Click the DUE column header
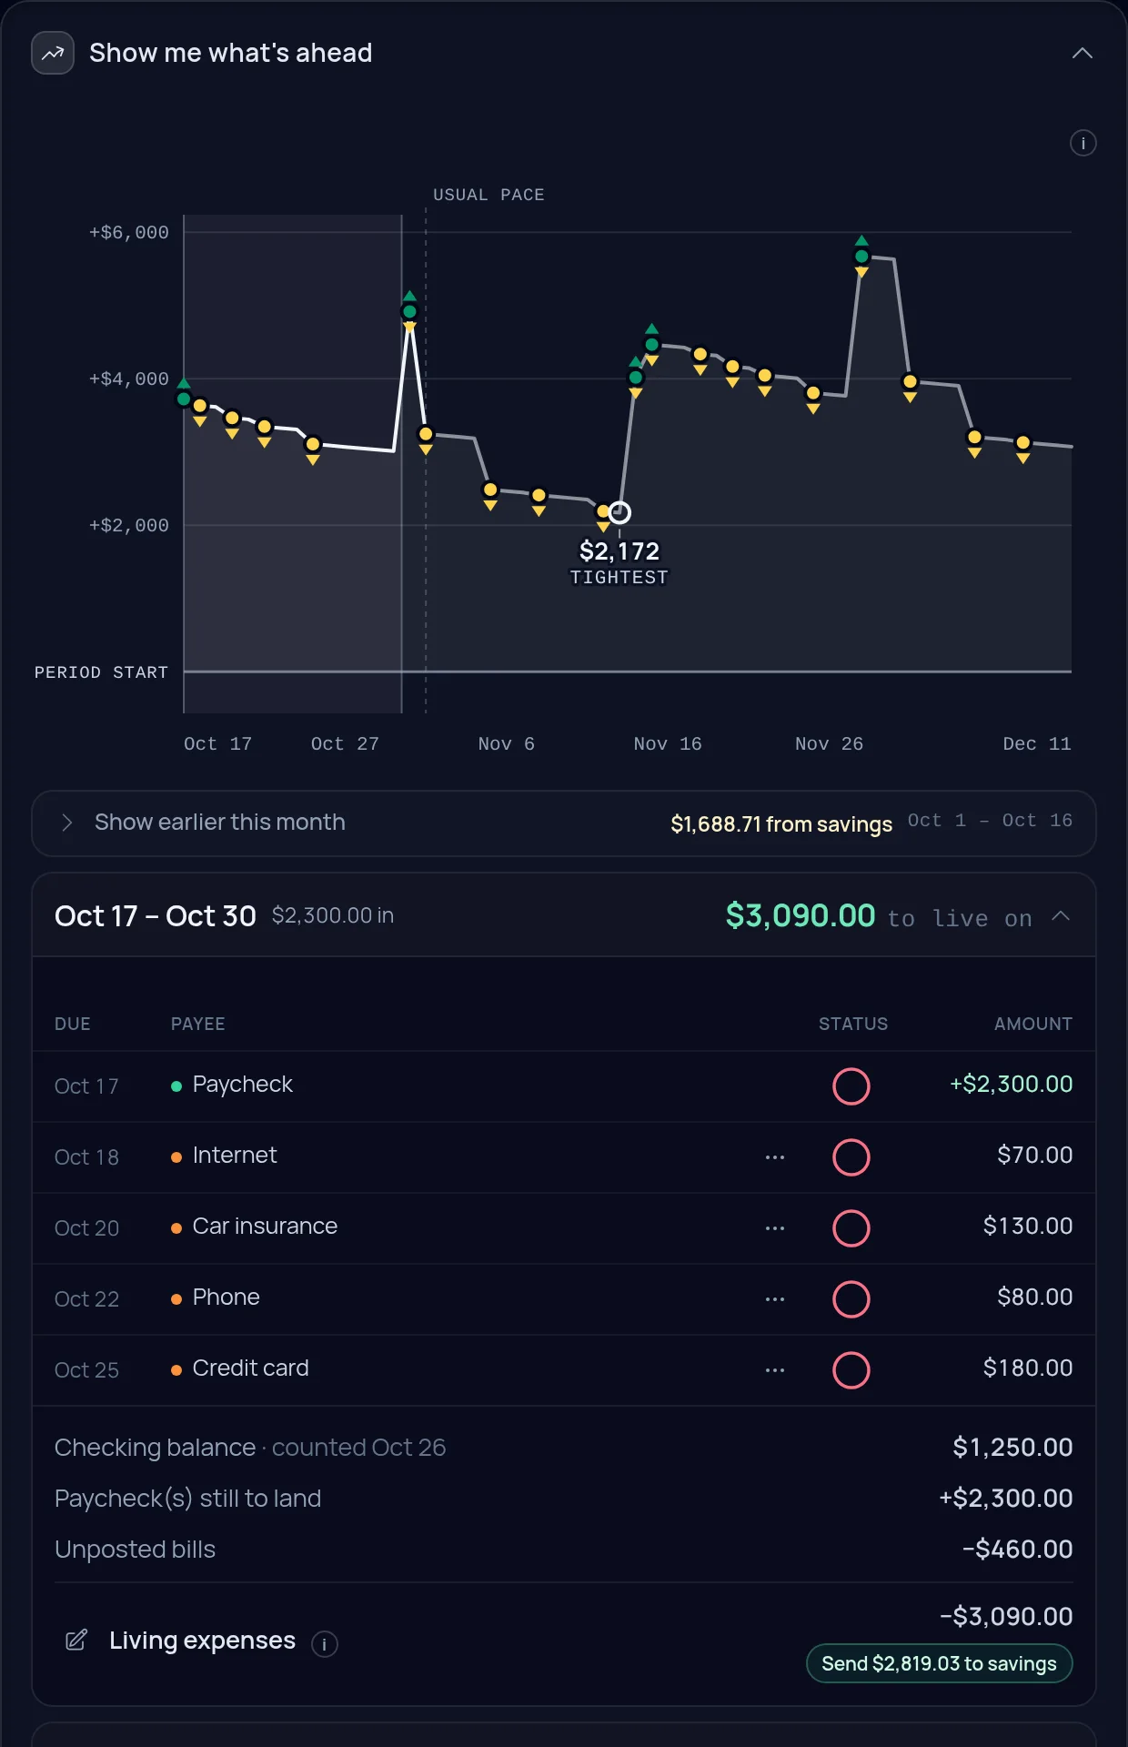The width and height of the screenshot is (1128, 1747). pyautogui.click(x=73, y=1024)
